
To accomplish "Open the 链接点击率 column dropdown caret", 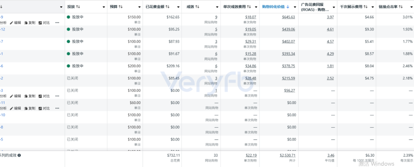I will click(x=411, y=7).
